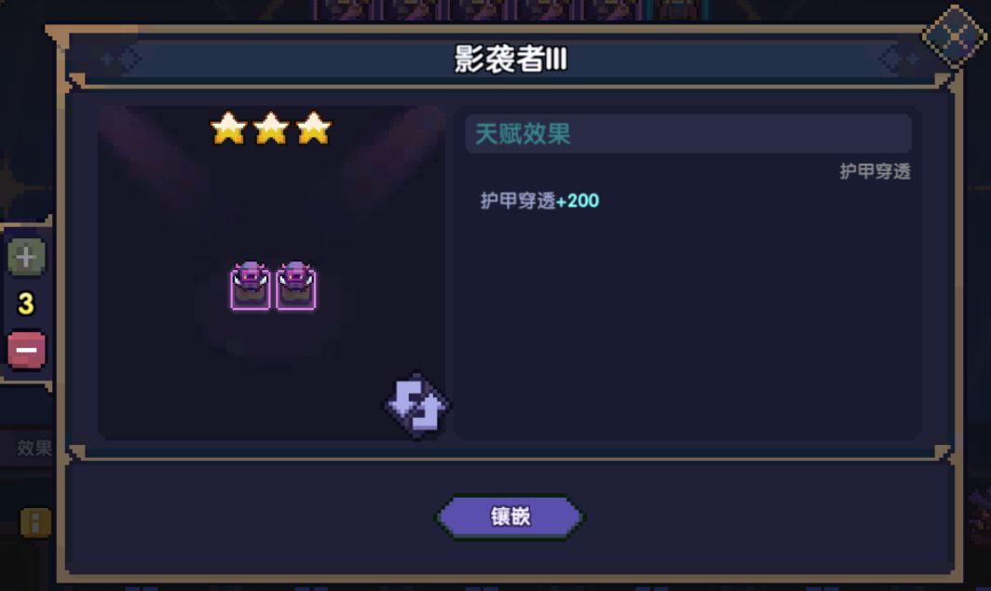Image resolution: width=991 pixels, height=591 pixels.
Task: Click the 影袭者III title text
Action: point(510,59)
